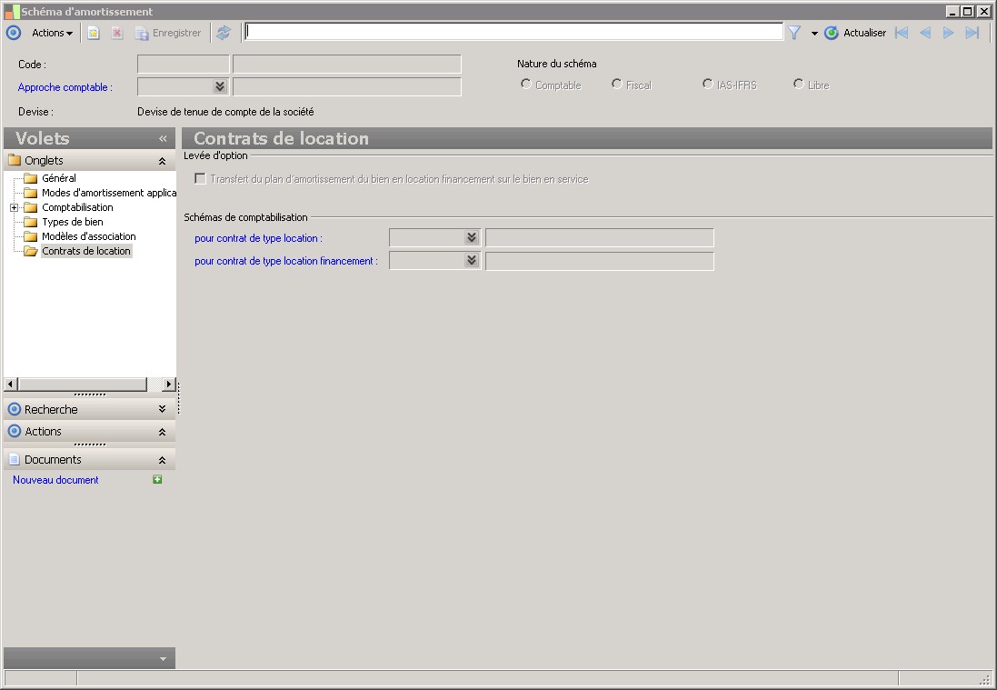Toggle the Transfert du plan d'amortissement checkbox

pyautogui.click(x=200, y=179)
